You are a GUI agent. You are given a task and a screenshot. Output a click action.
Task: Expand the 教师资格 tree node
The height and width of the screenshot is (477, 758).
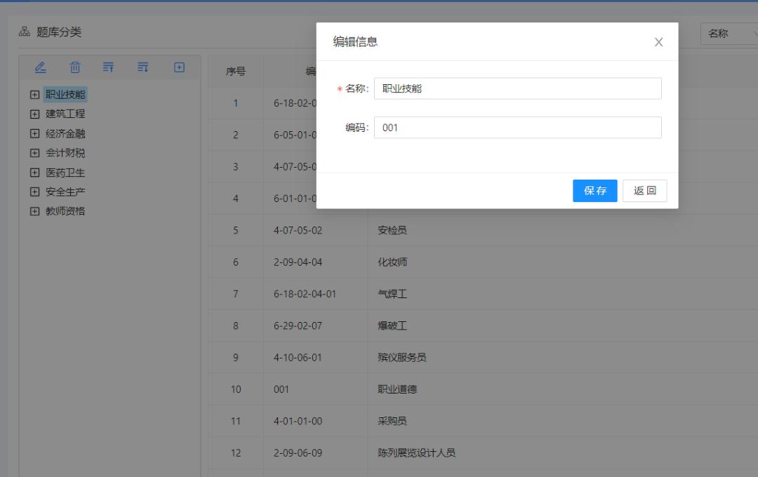click(34, 211)
